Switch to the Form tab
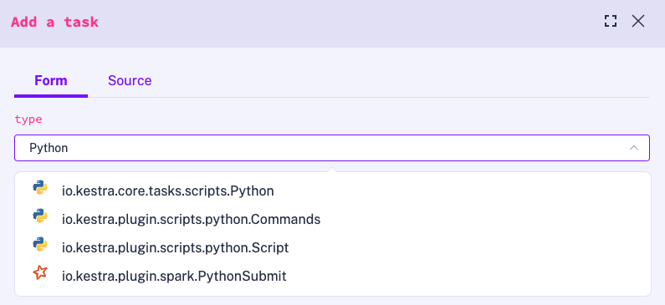The image size is (665, 305). click(x=51, y=80)
